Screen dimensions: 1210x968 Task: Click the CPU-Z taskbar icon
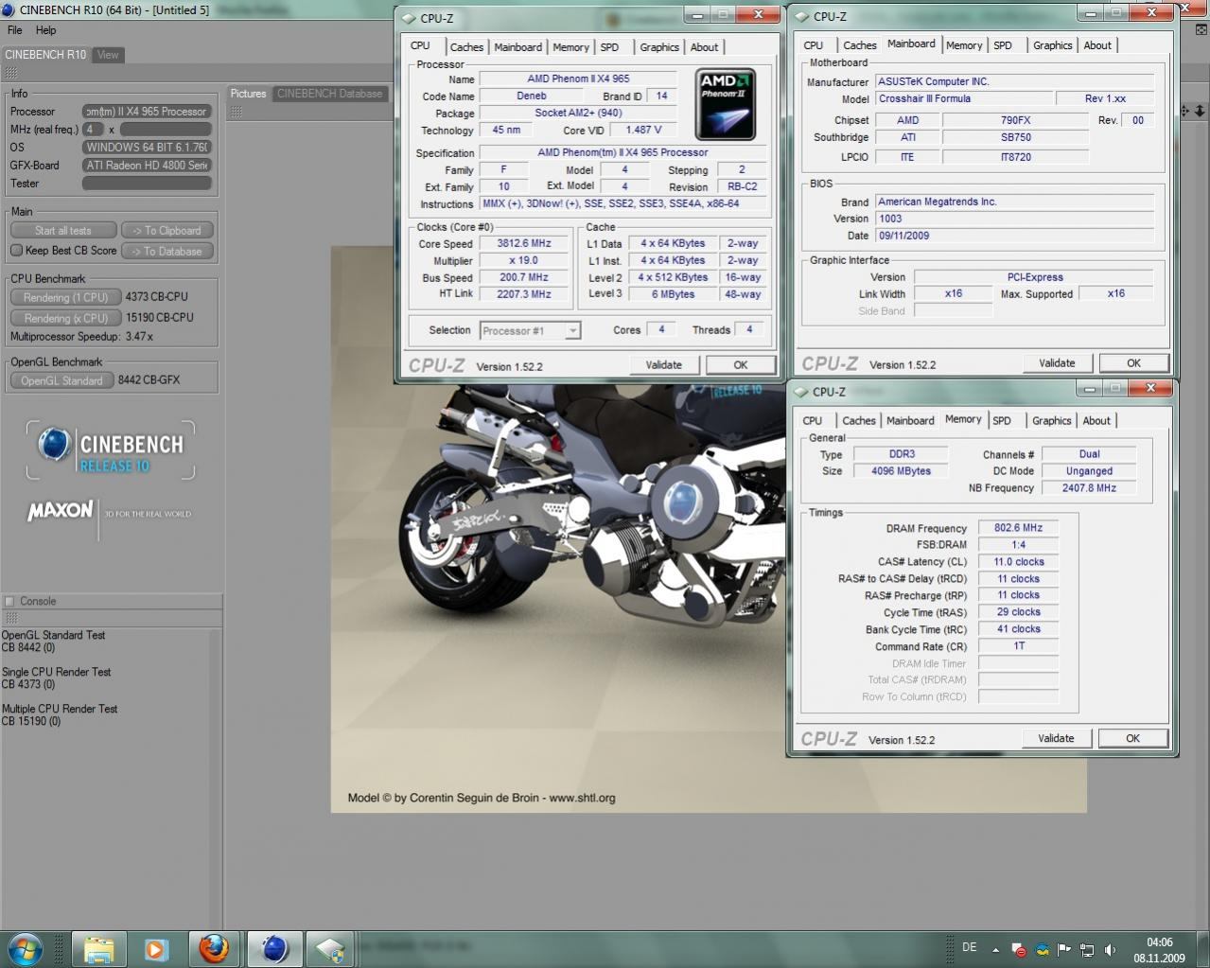[x=331, y=948]
